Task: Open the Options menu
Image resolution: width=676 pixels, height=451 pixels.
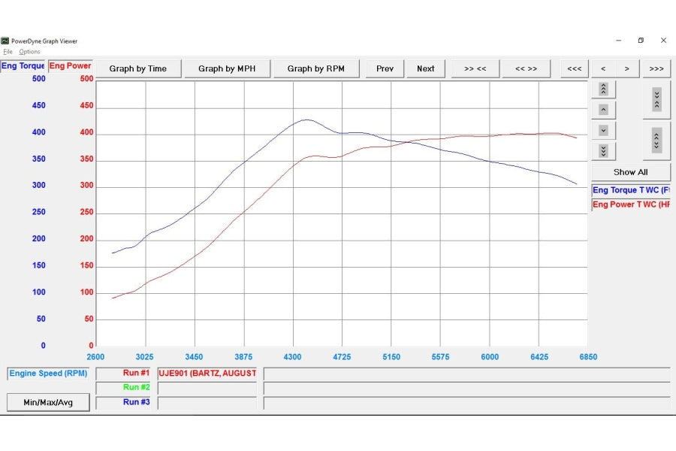Action: 29,52
